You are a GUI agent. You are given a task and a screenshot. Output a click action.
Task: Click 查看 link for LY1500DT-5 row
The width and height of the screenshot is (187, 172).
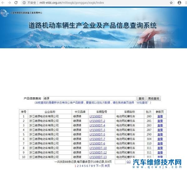click(160, 135)
